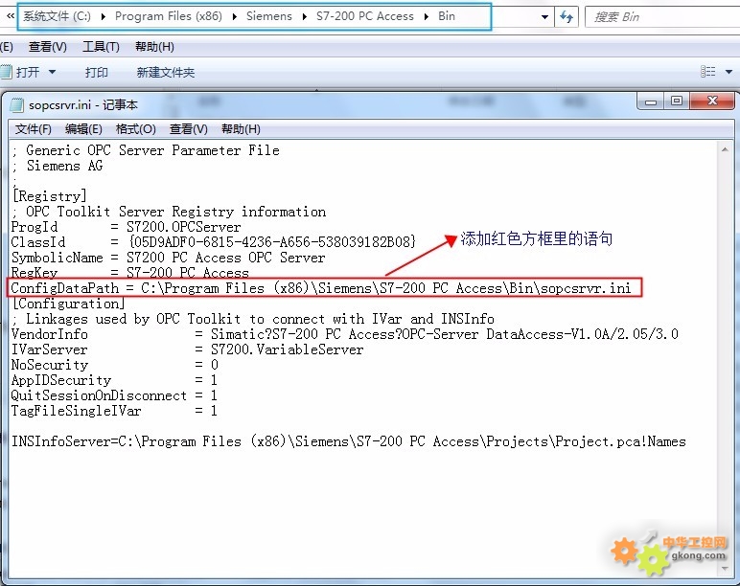Close the sopcsrvr.ini Notepad window
Viewport: 740px width, 586px height.
(712, 101)
